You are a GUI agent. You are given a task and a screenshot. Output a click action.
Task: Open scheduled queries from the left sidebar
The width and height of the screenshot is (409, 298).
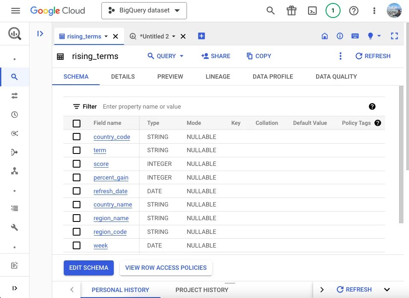tap(15, 115)
